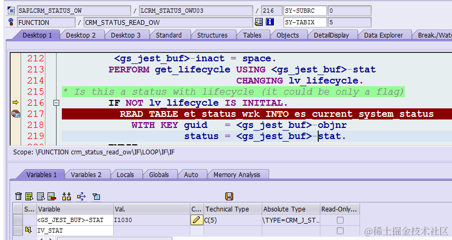The width and height of the screenshot is (452, 240).
Task: Open the DetailDisplay tab
Action: pos(331,35)
